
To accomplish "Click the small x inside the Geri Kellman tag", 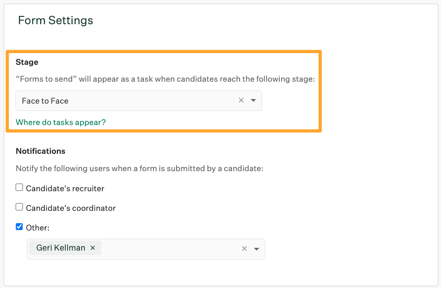I will pos(93,247).
